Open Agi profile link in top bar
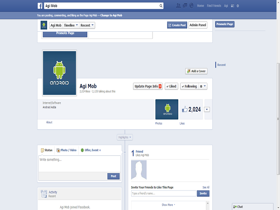 click(x=226, y=6)
